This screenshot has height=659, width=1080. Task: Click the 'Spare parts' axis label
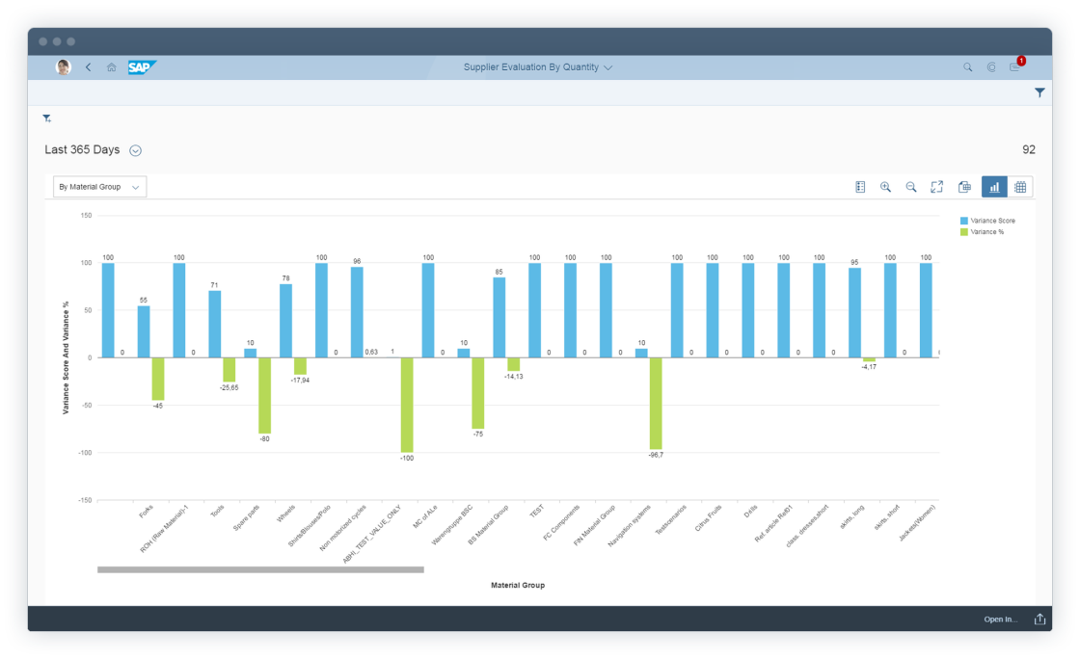pos(246,518)
